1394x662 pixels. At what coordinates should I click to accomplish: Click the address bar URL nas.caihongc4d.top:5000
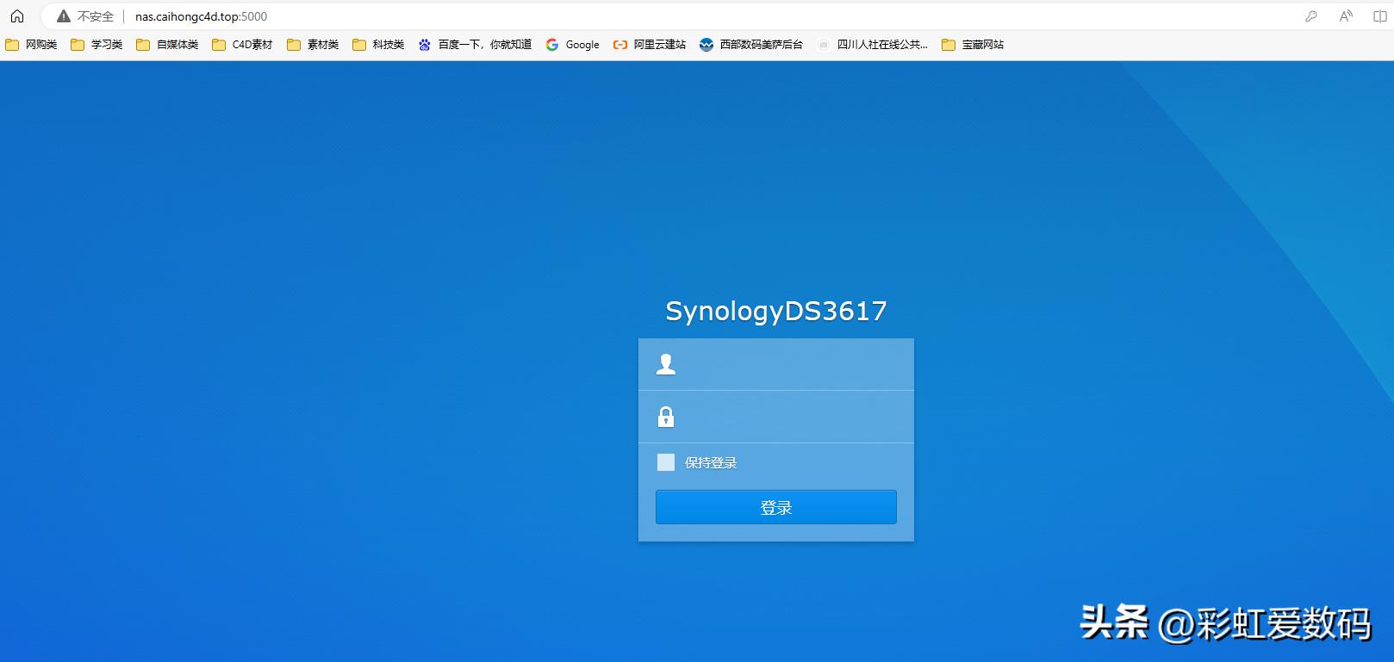[201, 16]
